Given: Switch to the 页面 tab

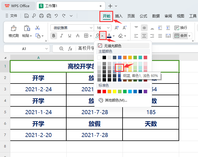Looking at the screenshot, I should point(131,16).
